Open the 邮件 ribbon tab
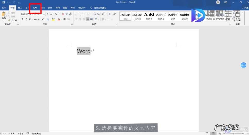 pyautogui.click(x=50, y=8)
